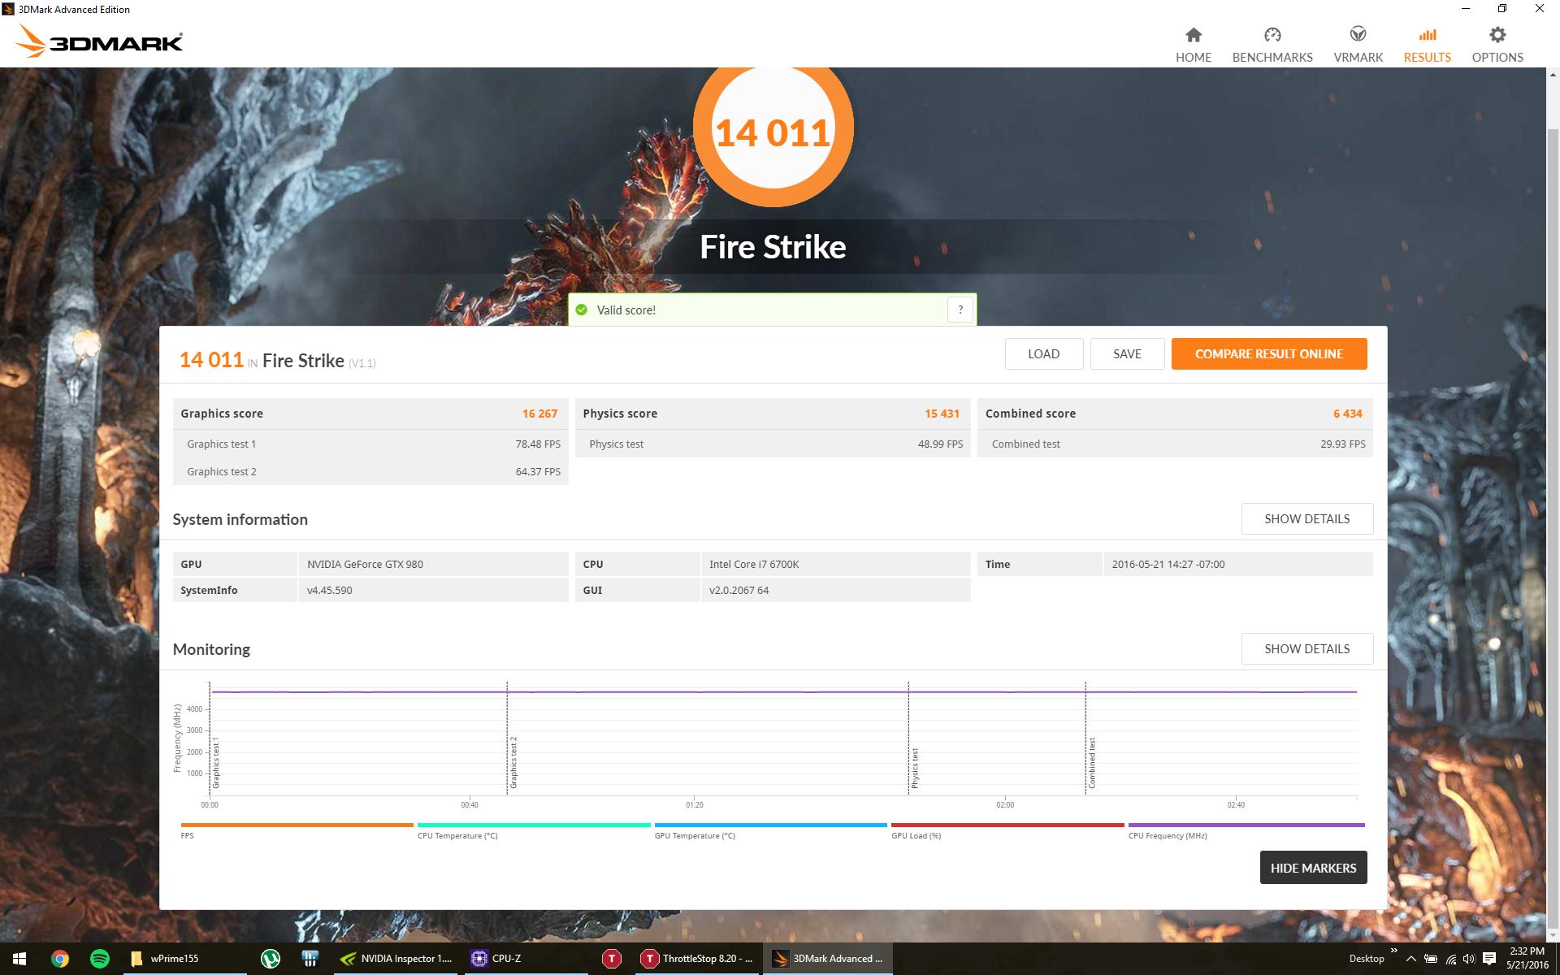Click the Physics test marker
This screenshot has height=975, width=1560.
(x=914, y=769)
